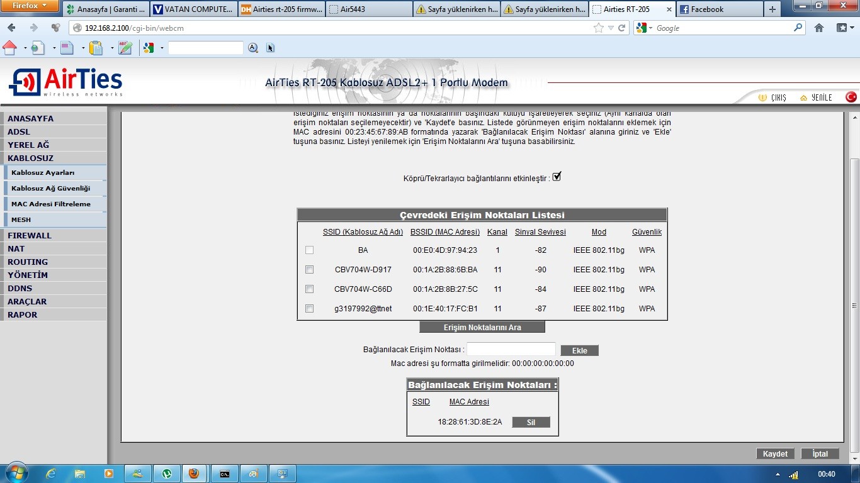The width and height of the screenshot is (860, 483).
Task: Click the Bağlanılacak Erişim Noktası input field
Action: (x=511, y=349)
